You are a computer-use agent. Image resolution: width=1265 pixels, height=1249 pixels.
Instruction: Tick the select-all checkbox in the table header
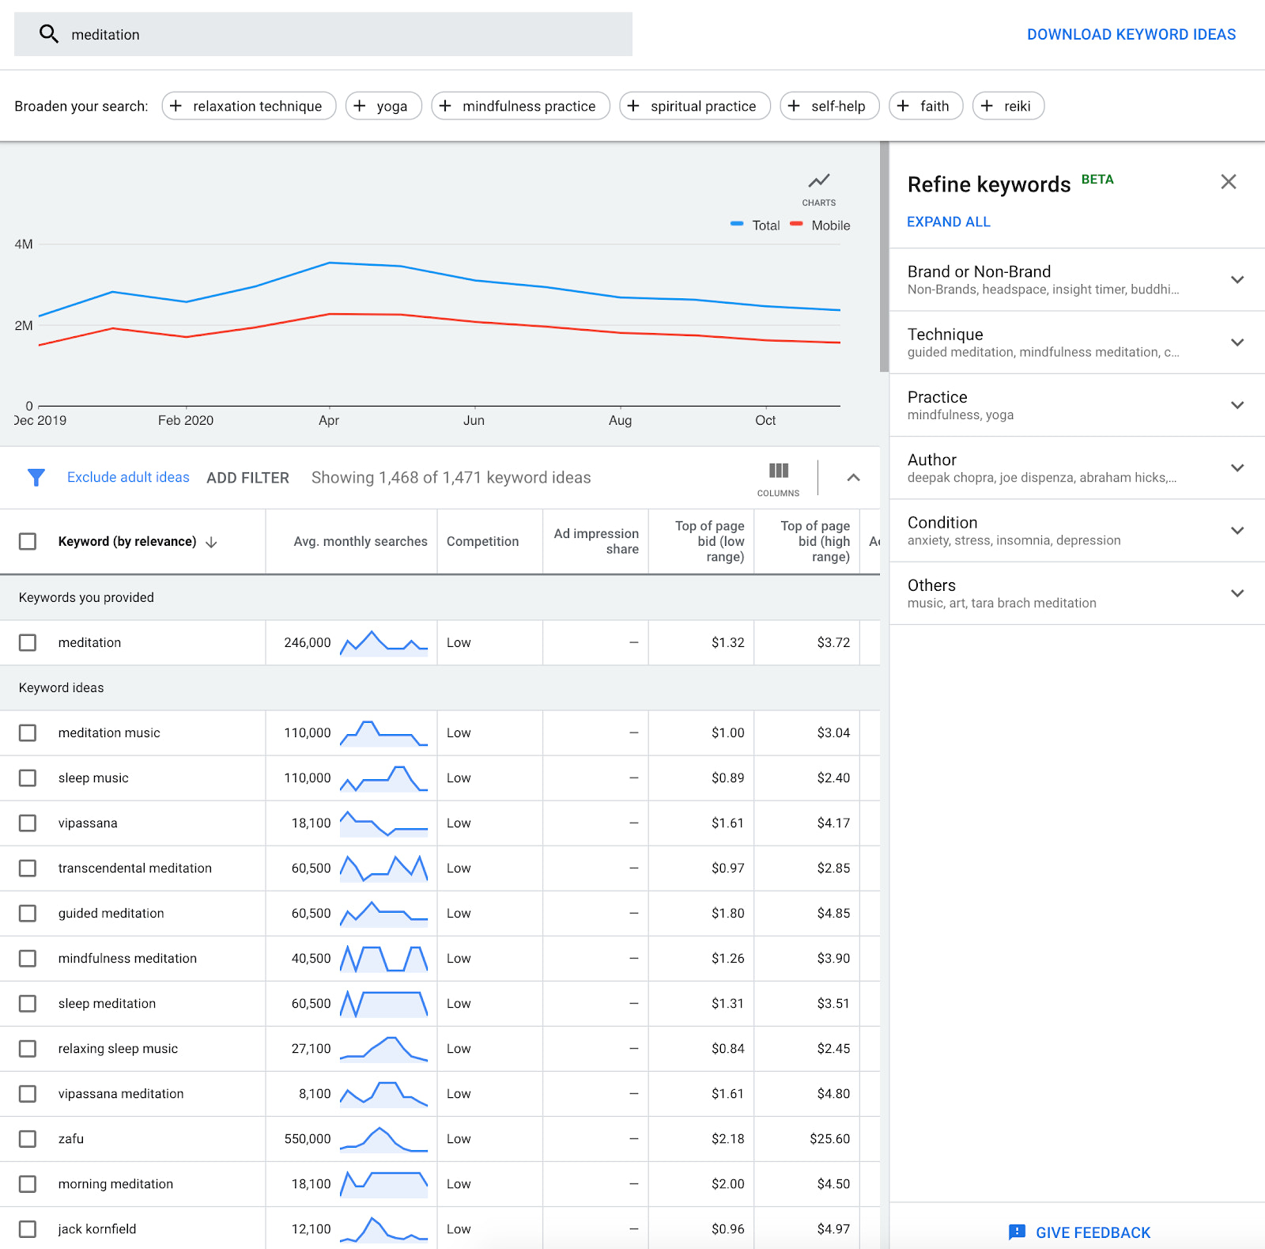coord(28,541)
